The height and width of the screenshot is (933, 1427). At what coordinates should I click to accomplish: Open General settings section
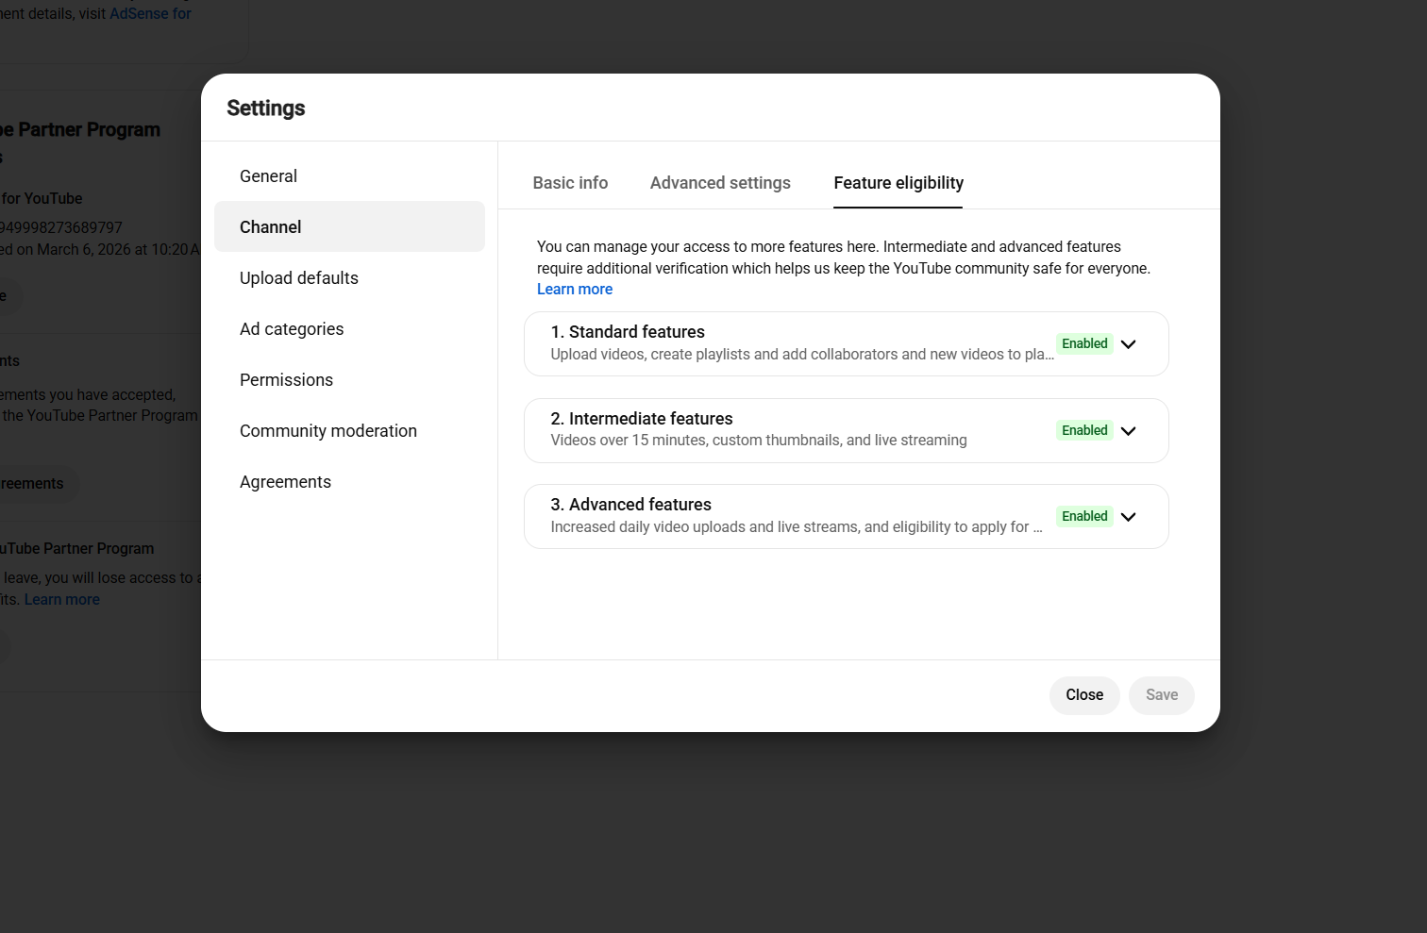click(349, 176)
